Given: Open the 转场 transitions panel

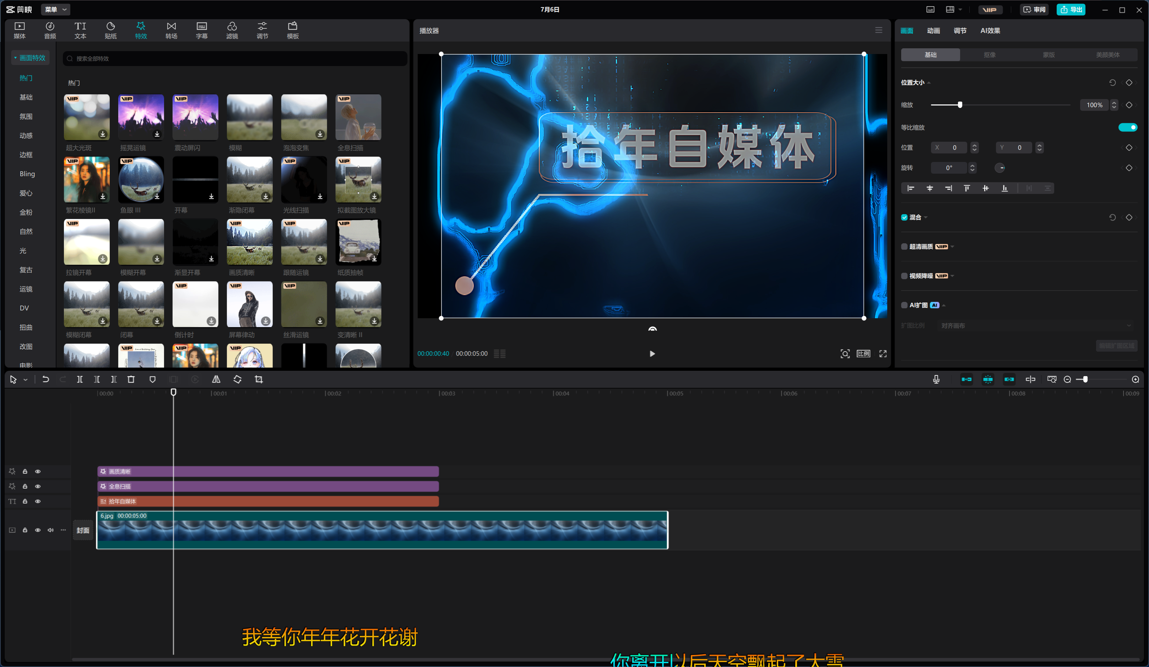Looking at the screenshot, I should (x=172, y=31).
